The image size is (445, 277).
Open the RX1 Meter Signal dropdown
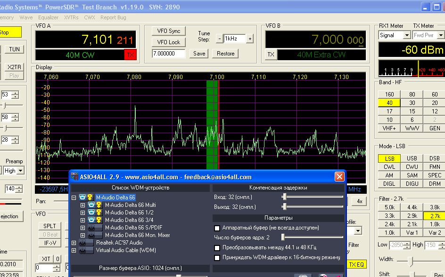(406, 35)
